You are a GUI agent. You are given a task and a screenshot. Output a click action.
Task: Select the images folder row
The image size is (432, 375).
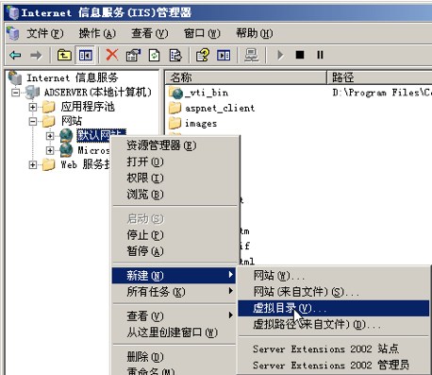(x=201, y=124)
